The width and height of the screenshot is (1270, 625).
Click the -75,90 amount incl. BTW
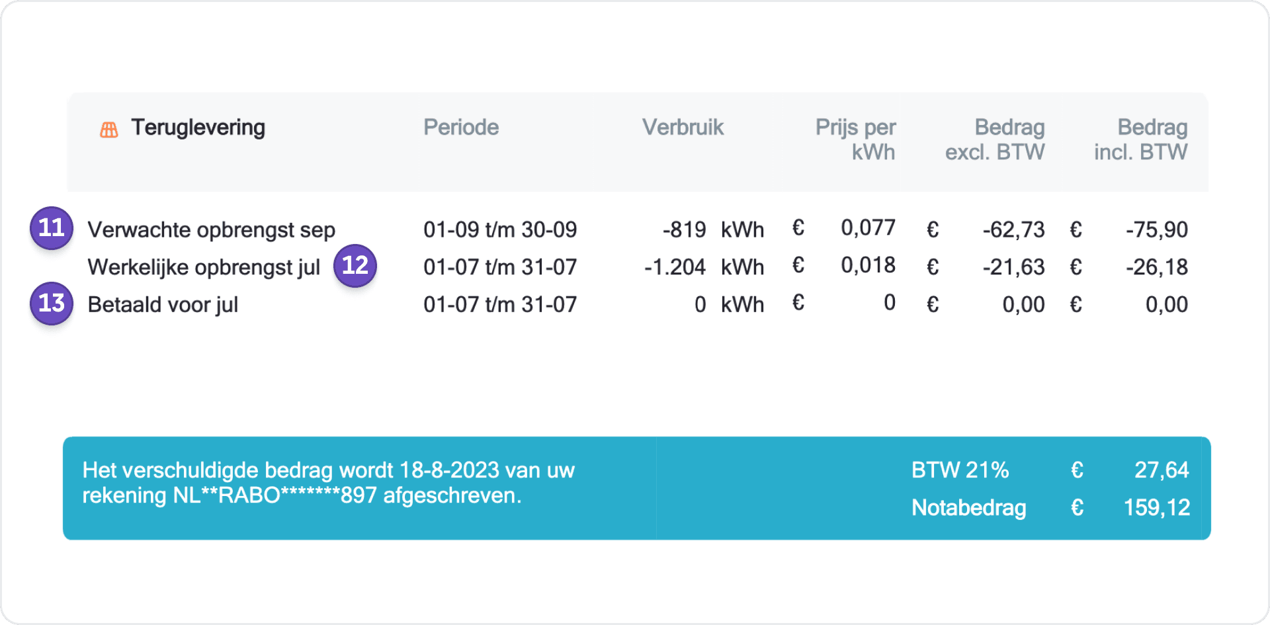(x=1157, y=229)
